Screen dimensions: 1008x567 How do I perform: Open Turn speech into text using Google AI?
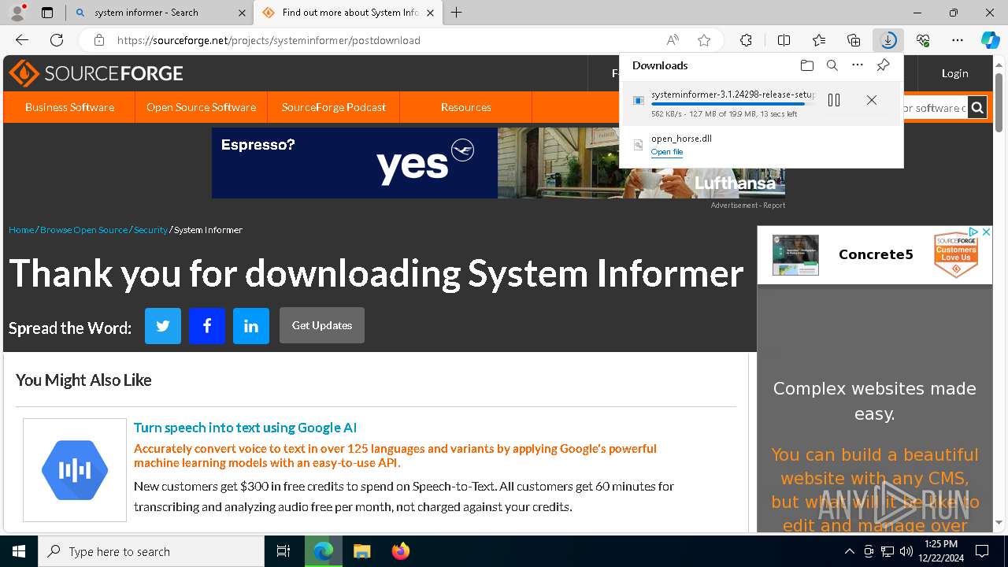point(245,428)
